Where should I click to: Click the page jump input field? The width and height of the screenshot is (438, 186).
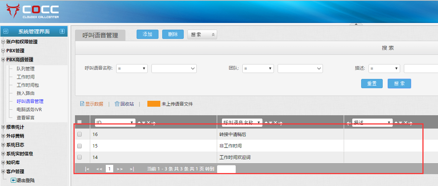point(226,169)
